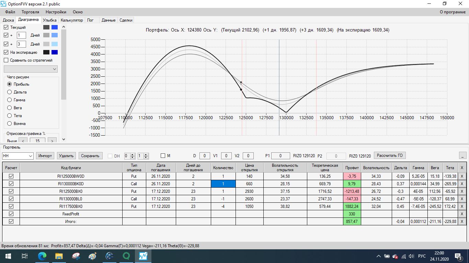Delete the RI125000BW0D row with X
Screen dimensions: 469x263
click(462, 176)
